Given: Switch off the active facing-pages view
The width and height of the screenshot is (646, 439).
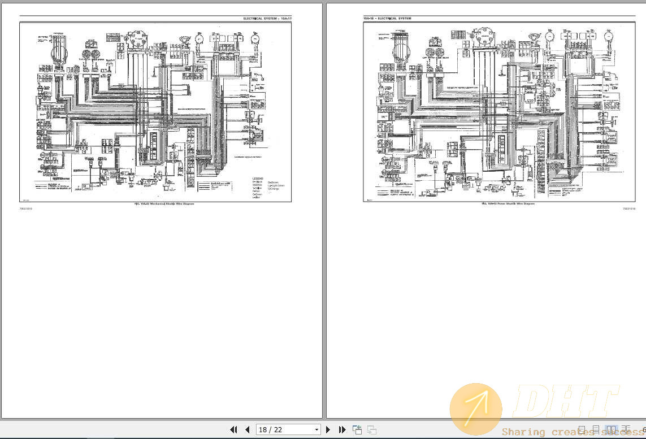Looking at the screenshot, I should 611,430.
